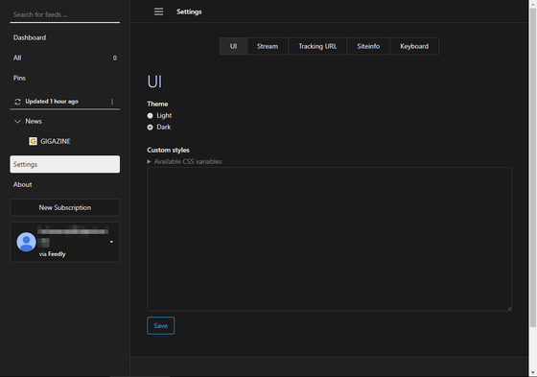Collapse the News category chevron
537x377 pixels.
pos(17,121)
